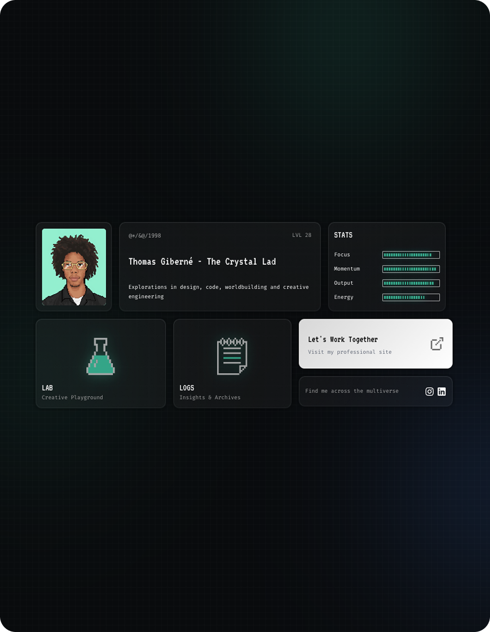The height and width of the screenshot is (632, 490).
Task: Select the pixel-art avatar portrait
Action: (x=74, y=267)
